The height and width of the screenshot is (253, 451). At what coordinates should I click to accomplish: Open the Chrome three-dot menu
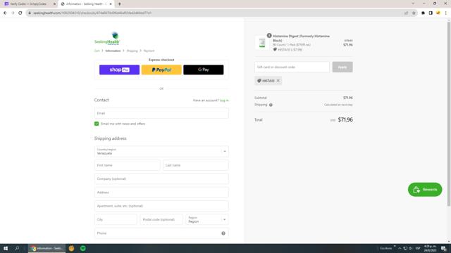tap(445, 13)
